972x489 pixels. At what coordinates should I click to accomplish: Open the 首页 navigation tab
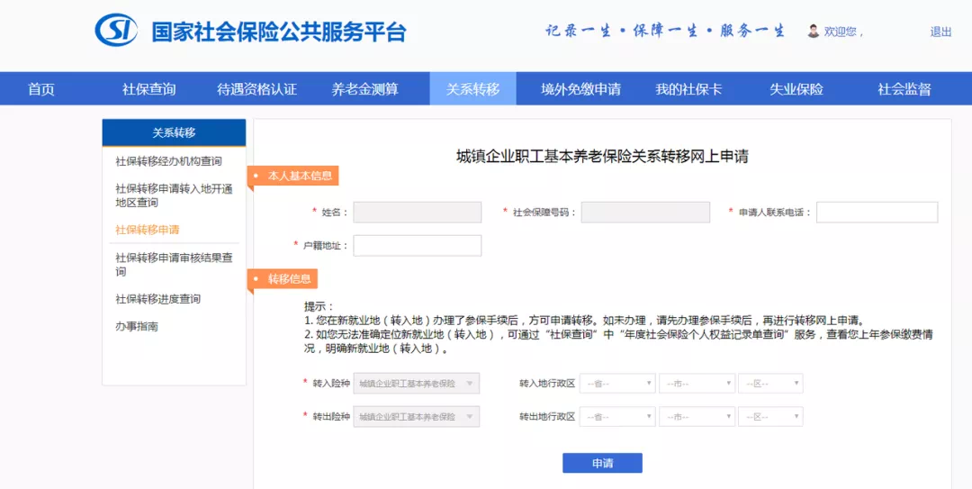pos(41,89)
